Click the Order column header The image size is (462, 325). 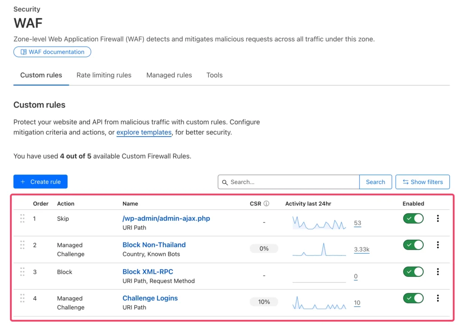[x=41, y=204]
